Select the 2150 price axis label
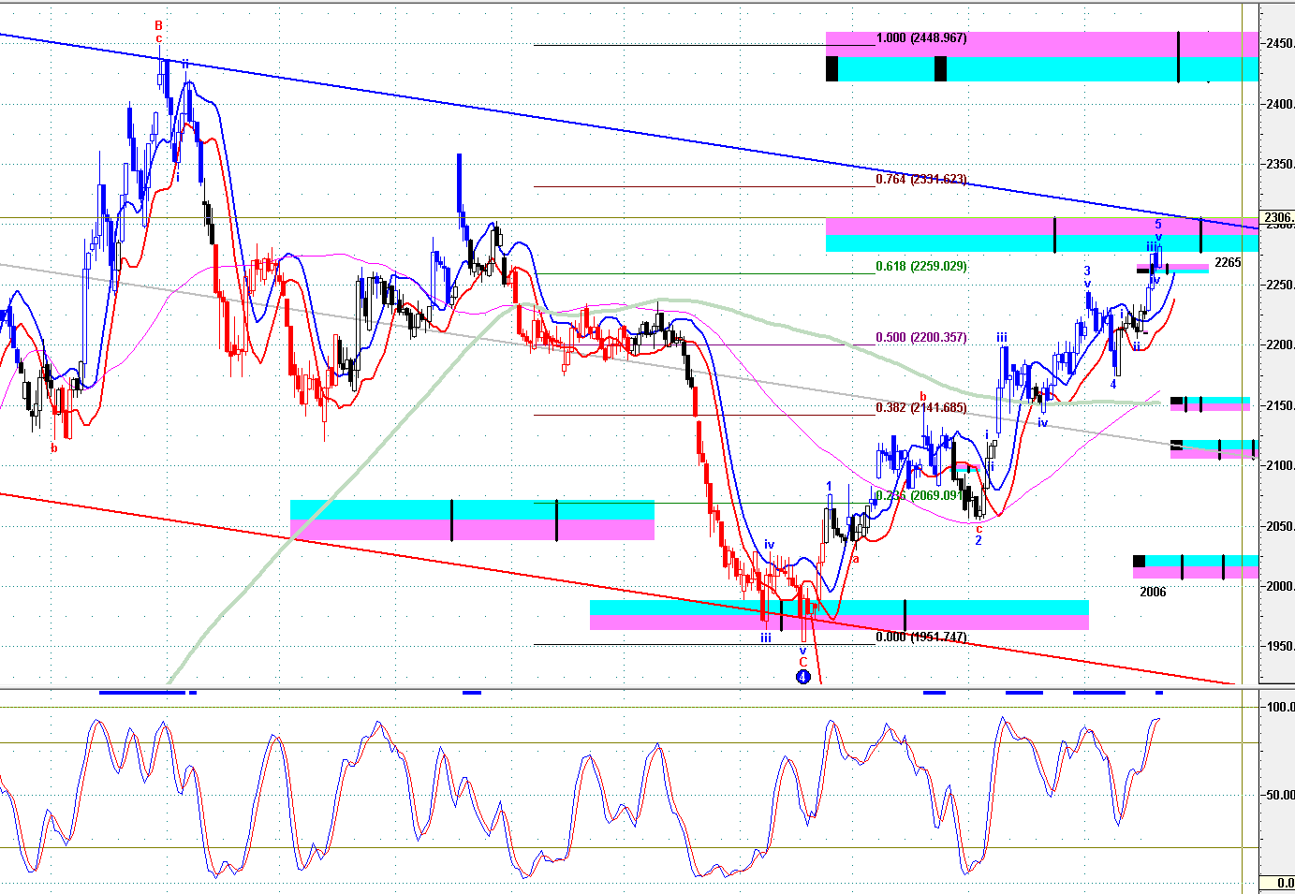This screenshot has width=1295, height=894. pyautogui.click(x=1280, y=406)
